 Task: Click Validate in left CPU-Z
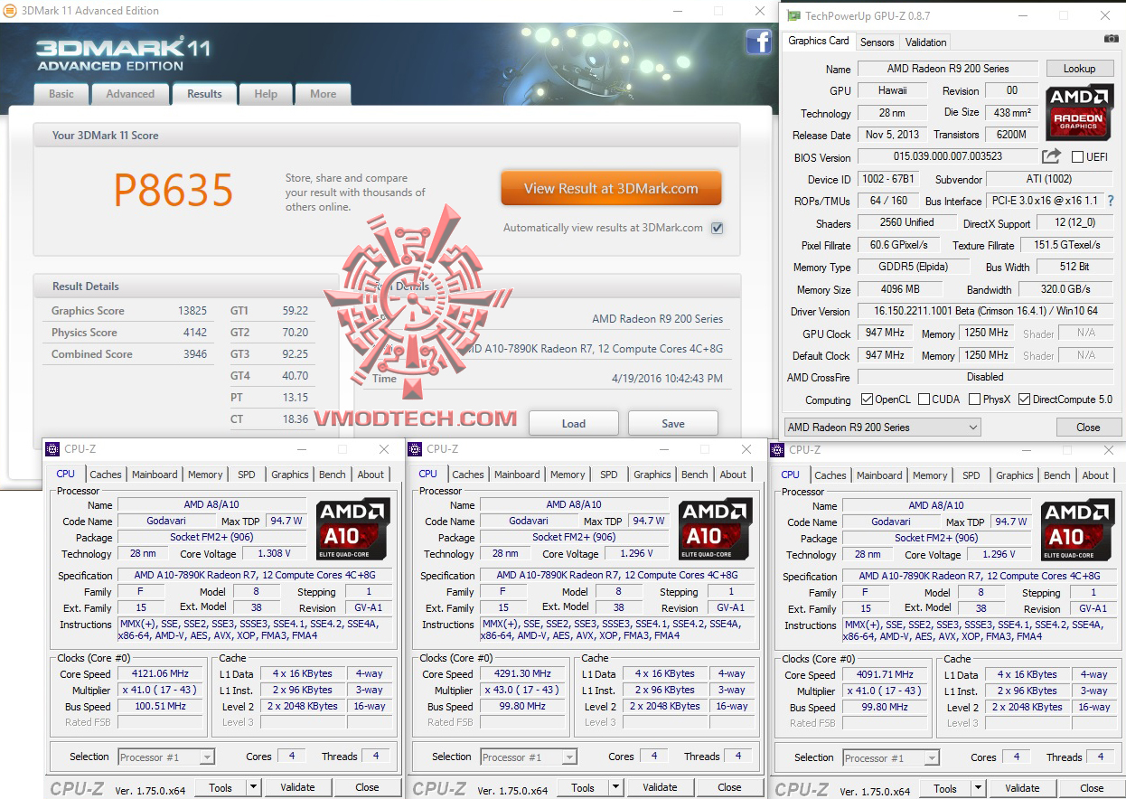point(297,787)
